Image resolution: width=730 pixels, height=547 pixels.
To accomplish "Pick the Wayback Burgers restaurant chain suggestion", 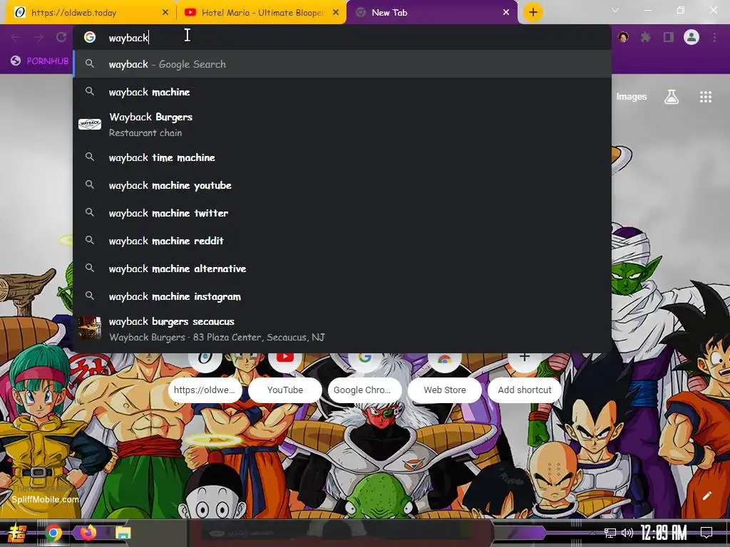I will coord(342,125).
